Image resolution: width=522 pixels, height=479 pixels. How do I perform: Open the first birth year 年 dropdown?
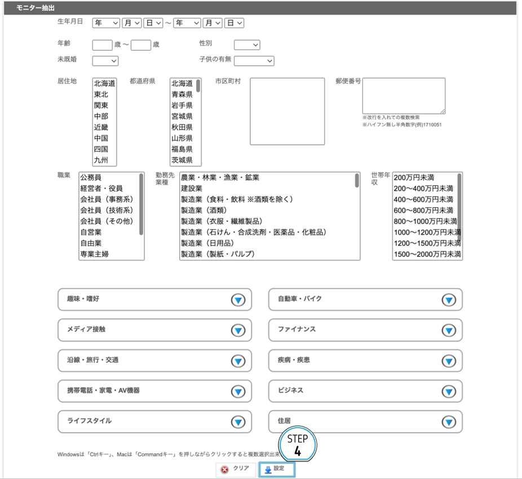pos(106,23)
